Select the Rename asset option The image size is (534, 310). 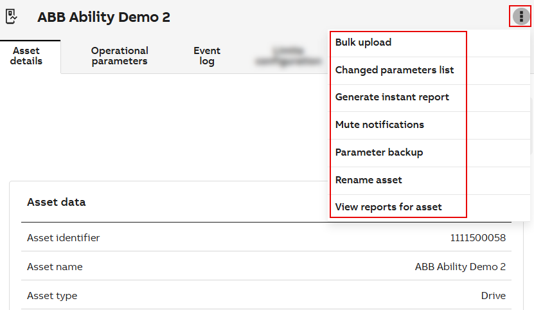coord(369,180)
